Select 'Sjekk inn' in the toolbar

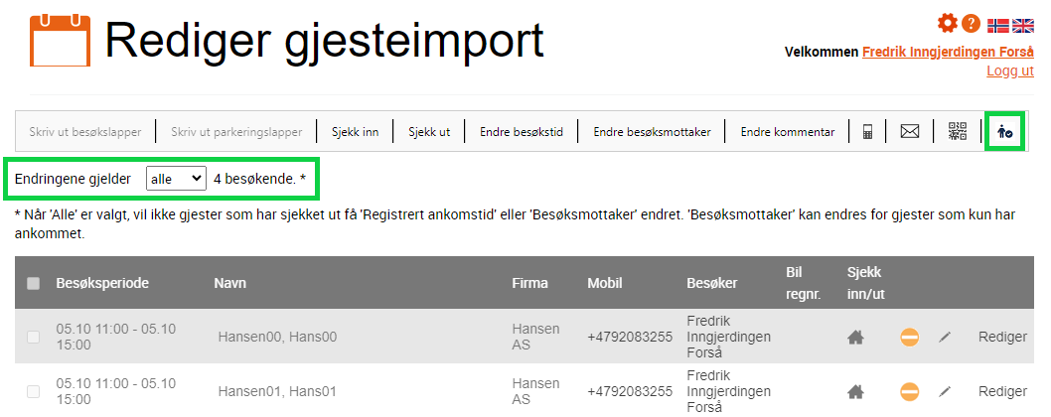356,132
